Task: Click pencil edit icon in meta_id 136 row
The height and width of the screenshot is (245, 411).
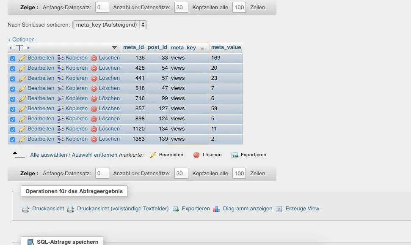Action: 22,58
